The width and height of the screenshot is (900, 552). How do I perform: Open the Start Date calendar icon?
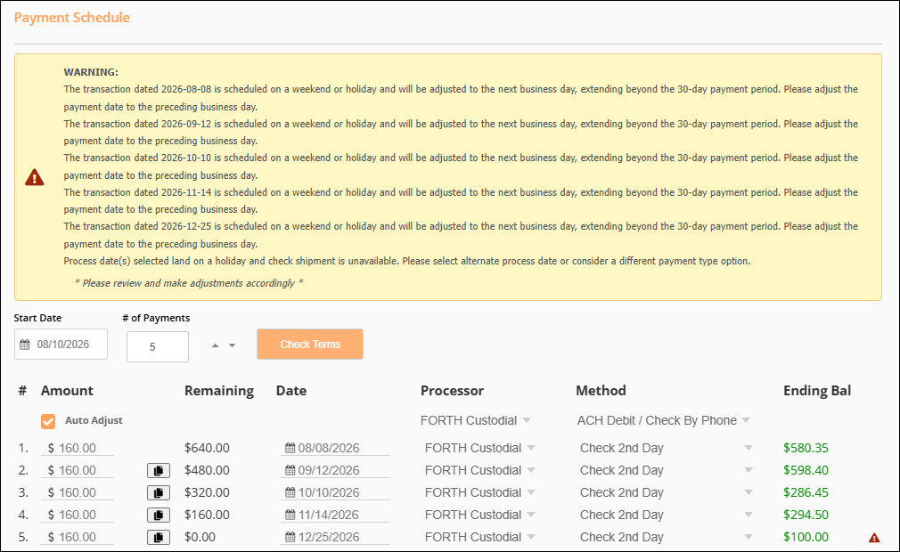tap(25, 345)
